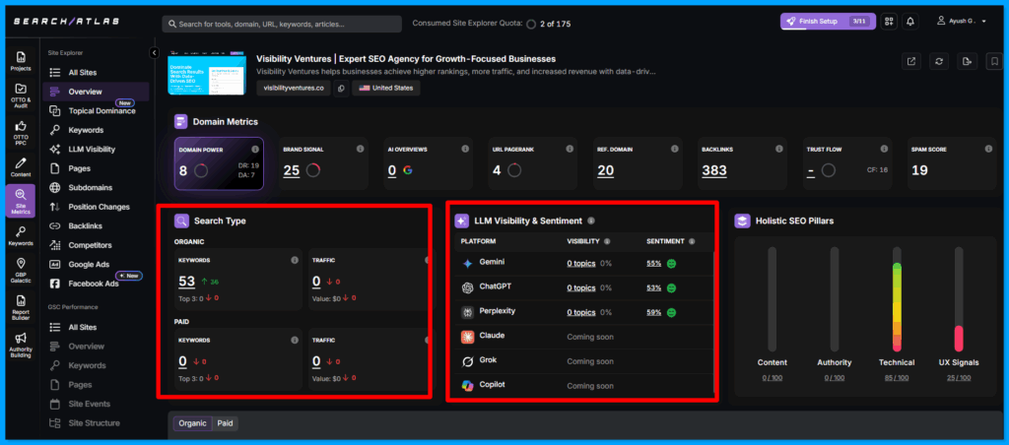
Task: Open Keywords in the left rail
Action: pyautogui.click(x=21, y=236)
